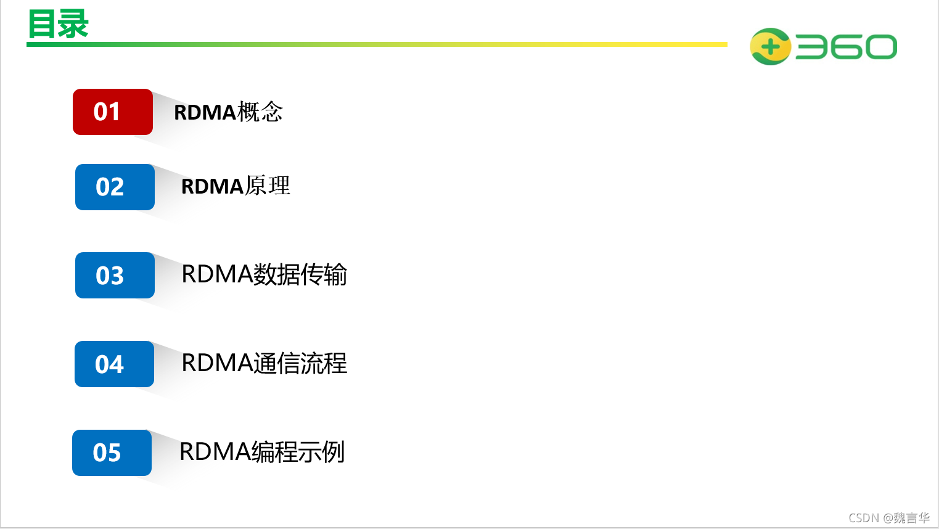The image size is (939, 529).
Task: Click the 360 logo plus-sign circle
Action: point(770,47)
